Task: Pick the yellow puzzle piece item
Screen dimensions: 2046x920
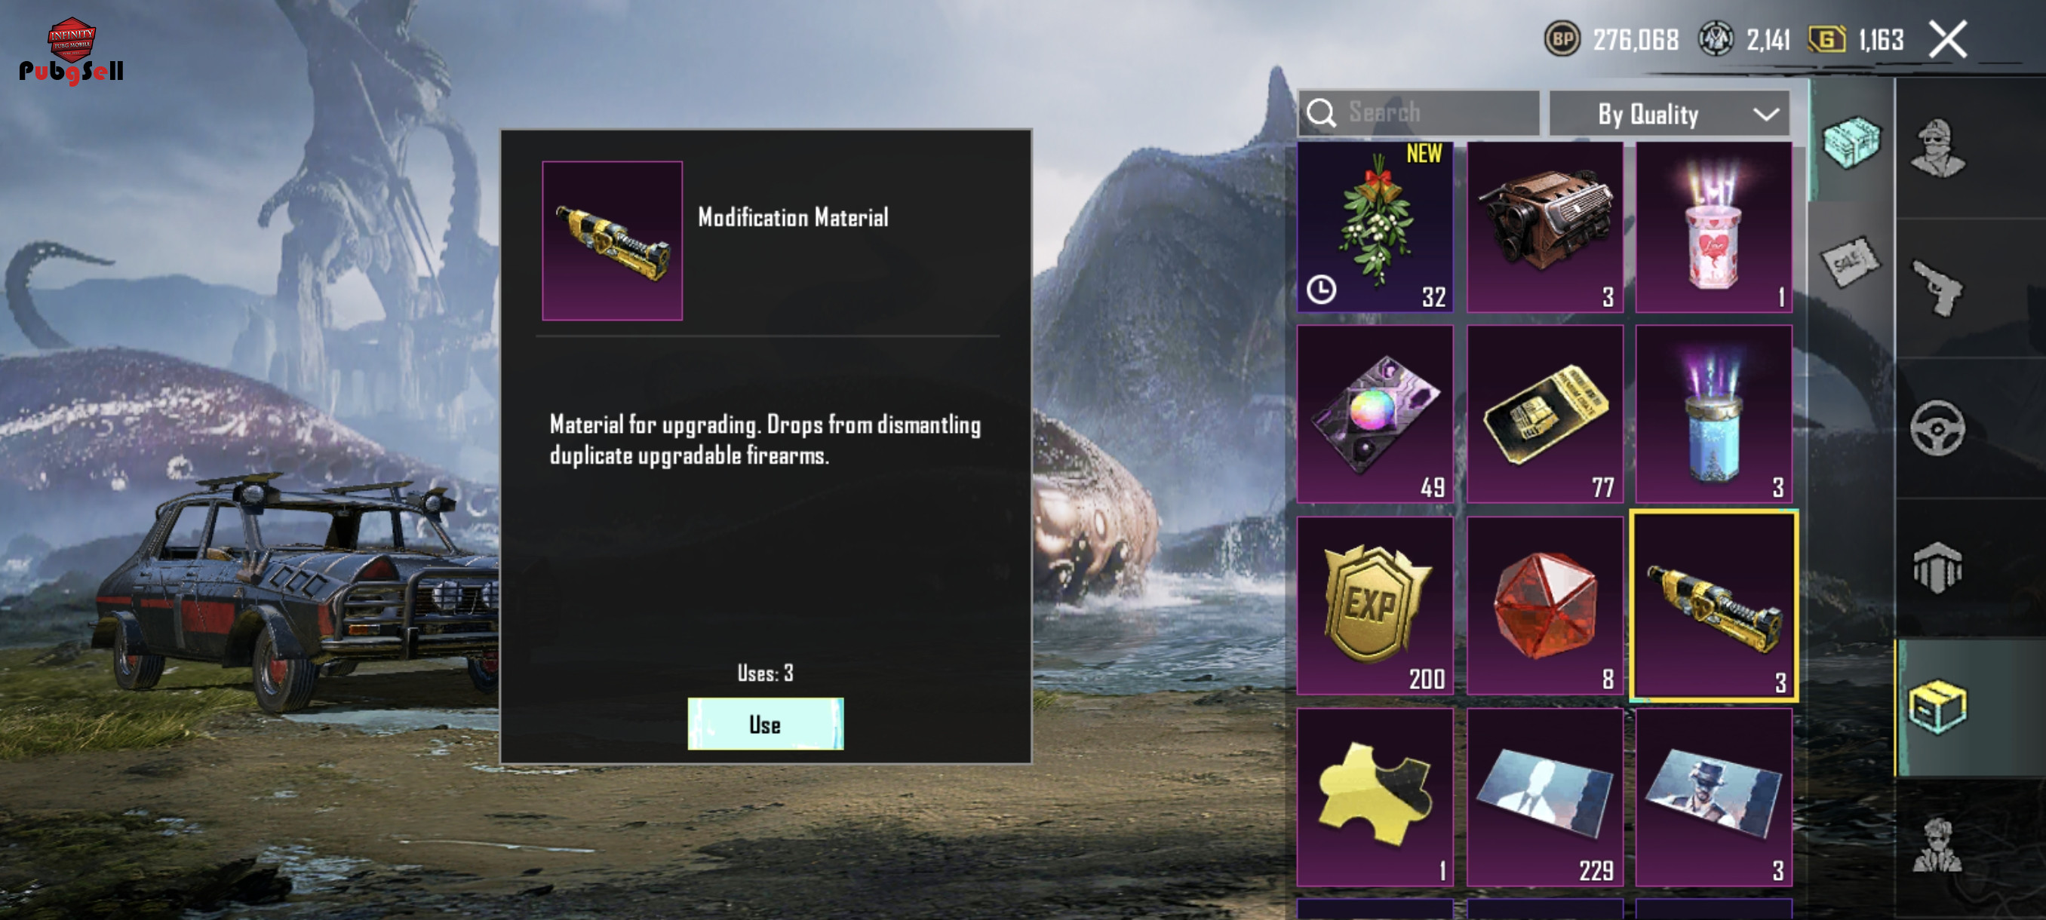Action: 1375,797
